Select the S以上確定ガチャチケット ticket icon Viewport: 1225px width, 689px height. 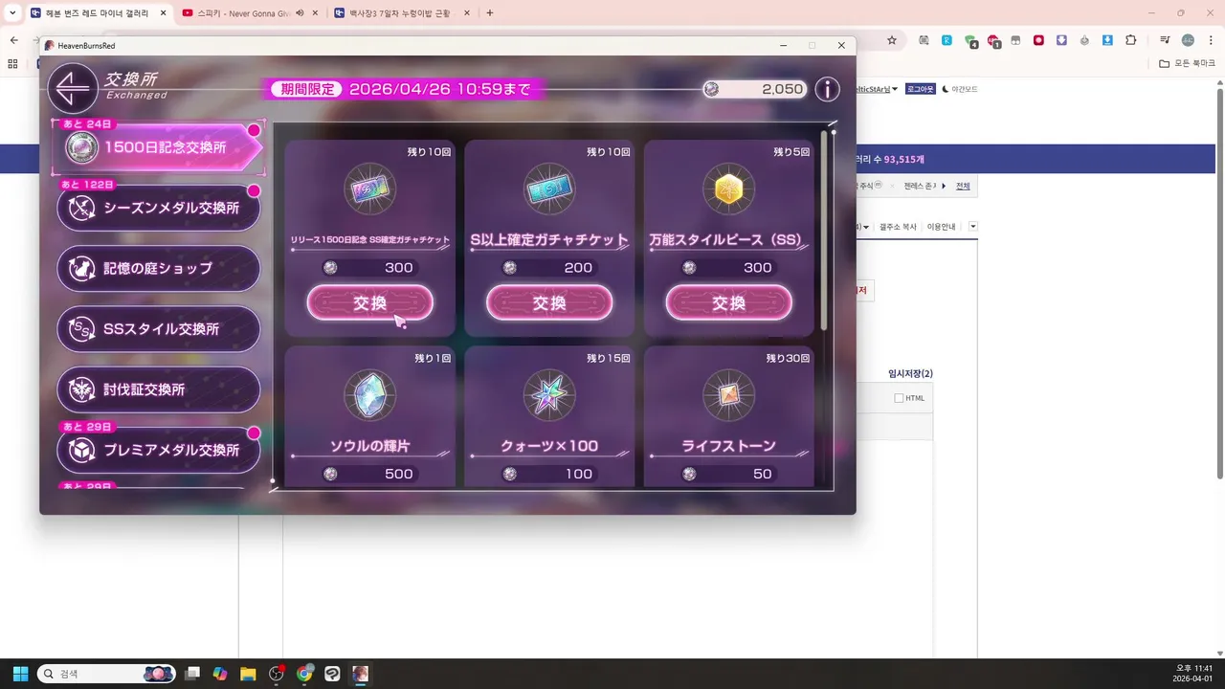point(549,189)
